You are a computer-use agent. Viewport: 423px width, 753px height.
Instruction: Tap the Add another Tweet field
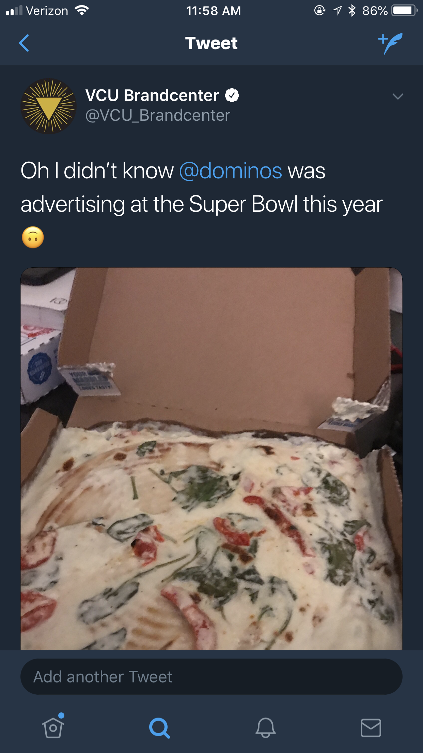coord(211,677)
